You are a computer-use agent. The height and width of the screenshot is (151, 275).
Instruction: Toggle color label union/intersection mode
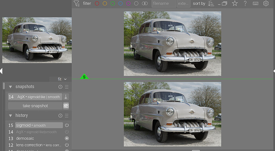coord(145,3)
